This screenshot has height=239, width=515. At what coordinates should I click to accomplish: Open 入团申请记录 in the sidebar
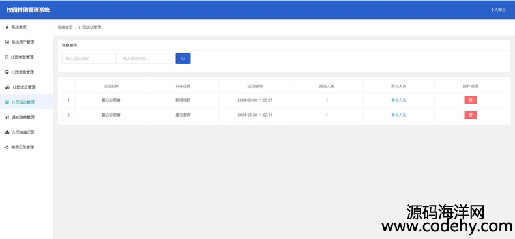(27, 132)
